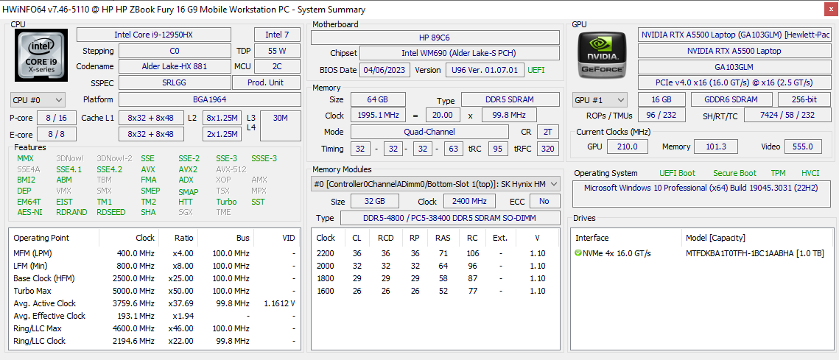Click the GPU memory clock 101.3 field

[x=715, y=147]
